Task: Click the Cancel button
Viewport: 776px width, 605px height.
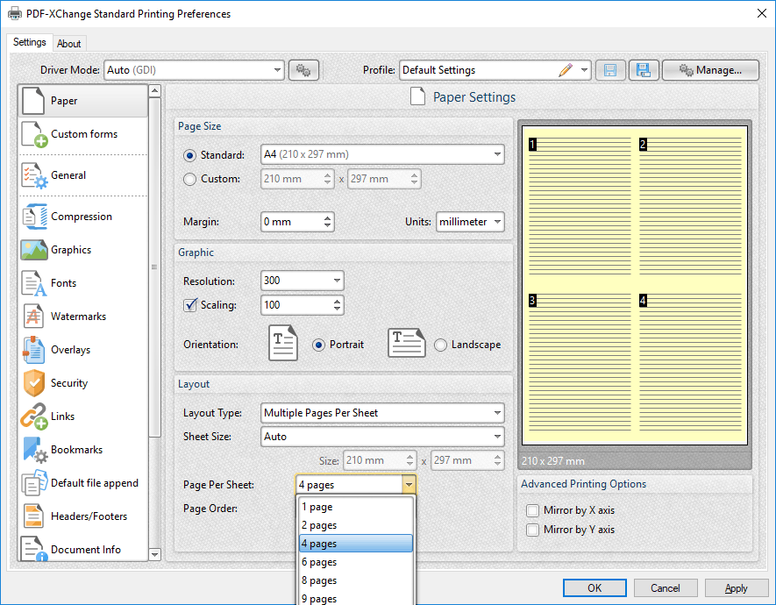Action: [x=666, y=588]
